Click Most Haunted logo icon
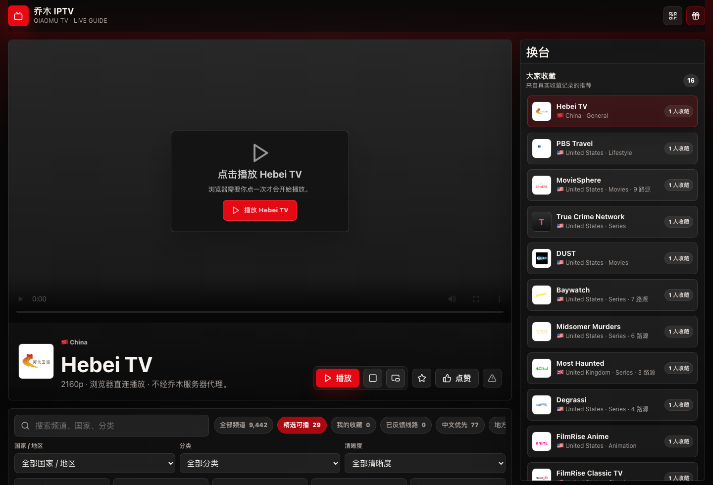Screen dimensions: 713x485 [542, 368]
